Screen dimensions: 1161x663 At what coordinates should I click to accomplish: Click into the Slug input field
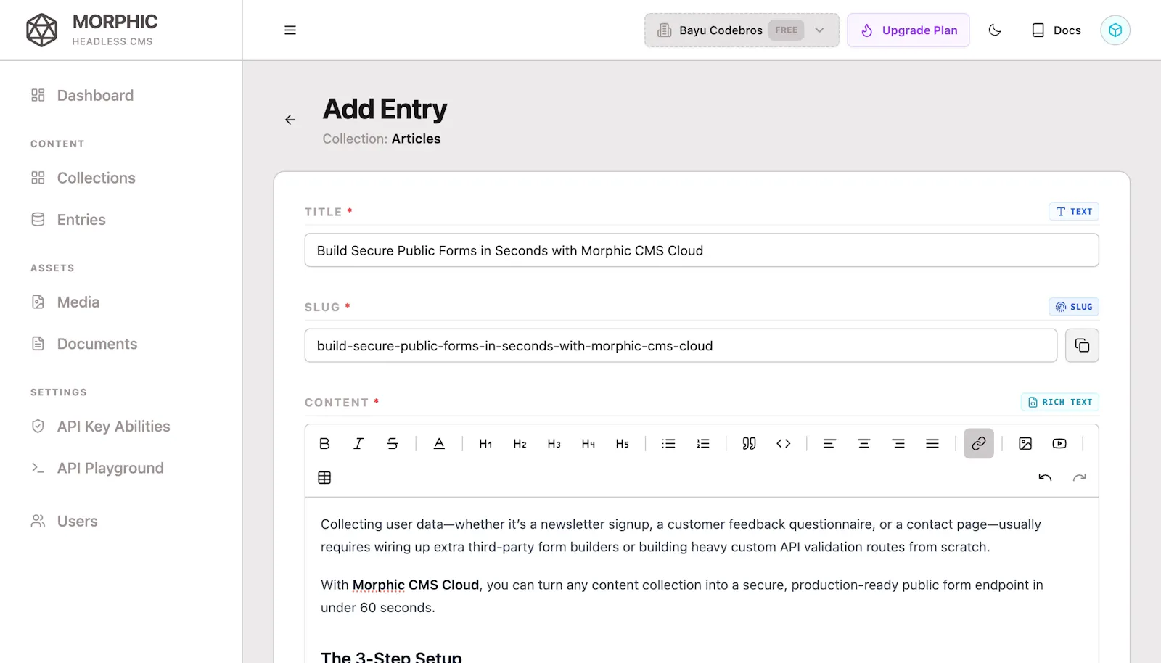click(x=681, y=345)
